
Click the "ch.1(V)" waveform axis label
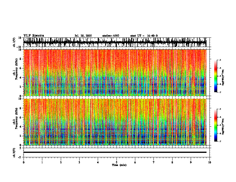click(14, 42)
